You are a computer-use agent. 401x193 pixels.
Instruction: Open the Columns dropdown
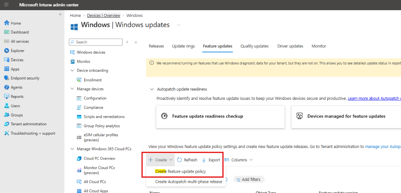[238, 160]
